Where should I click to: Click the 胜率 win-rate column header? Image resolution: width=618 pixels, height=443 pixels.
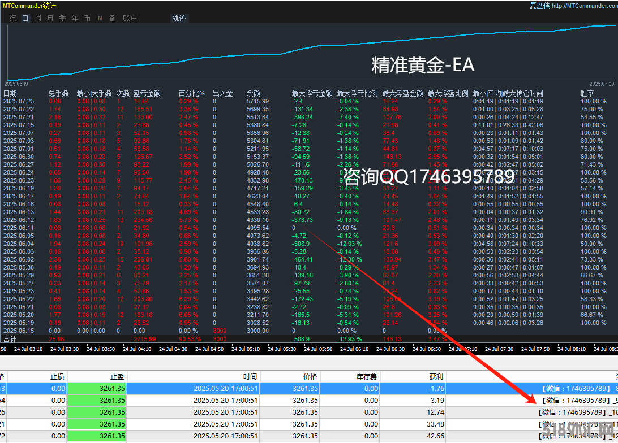[x=587, y=93]
